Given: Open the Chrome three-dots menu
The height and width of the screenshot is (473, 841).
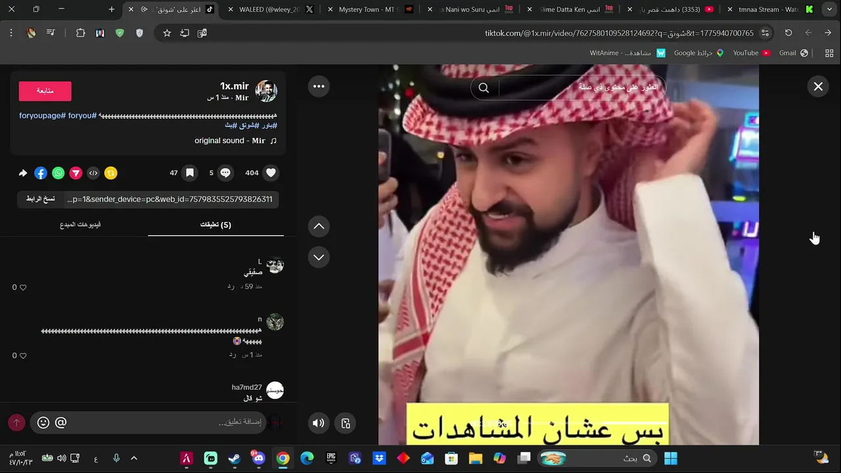Looking at the screenshot, I should [x=11, y=33].
